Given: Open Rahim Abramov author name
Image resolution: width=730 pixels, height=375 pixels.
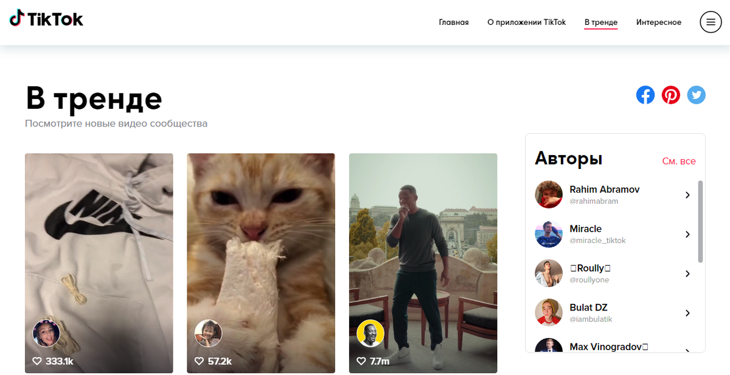Looking at the screenshot, I should pyautogui.click(x=605, y=190).
